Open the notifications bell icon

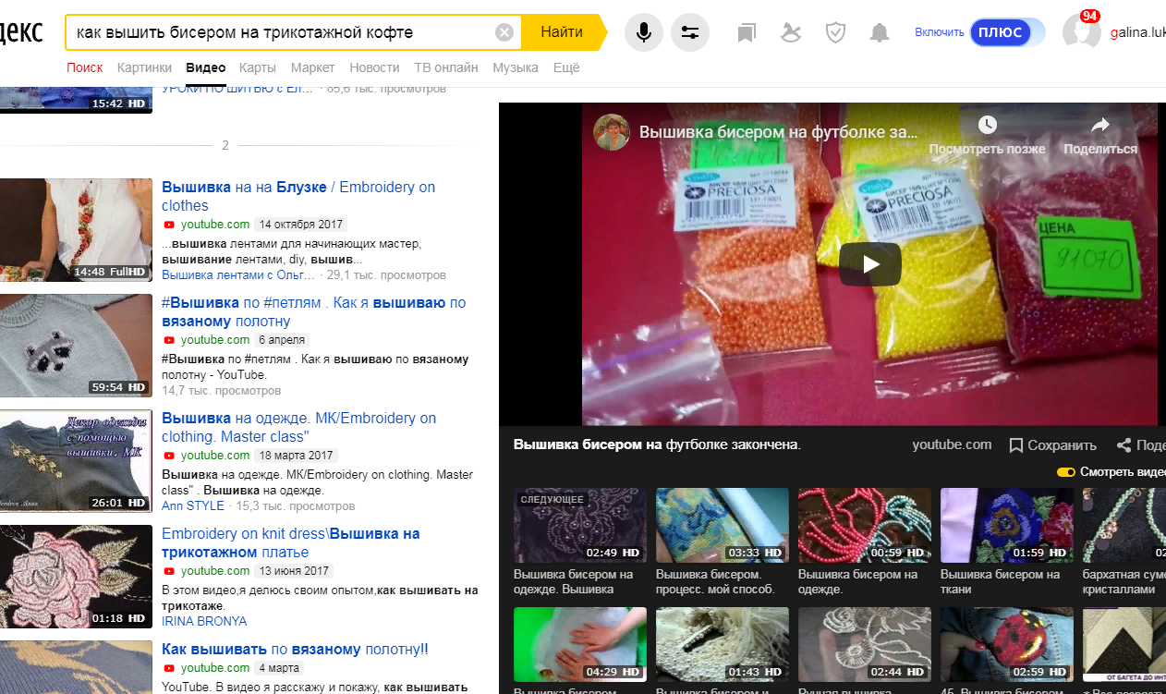point(880,33)
